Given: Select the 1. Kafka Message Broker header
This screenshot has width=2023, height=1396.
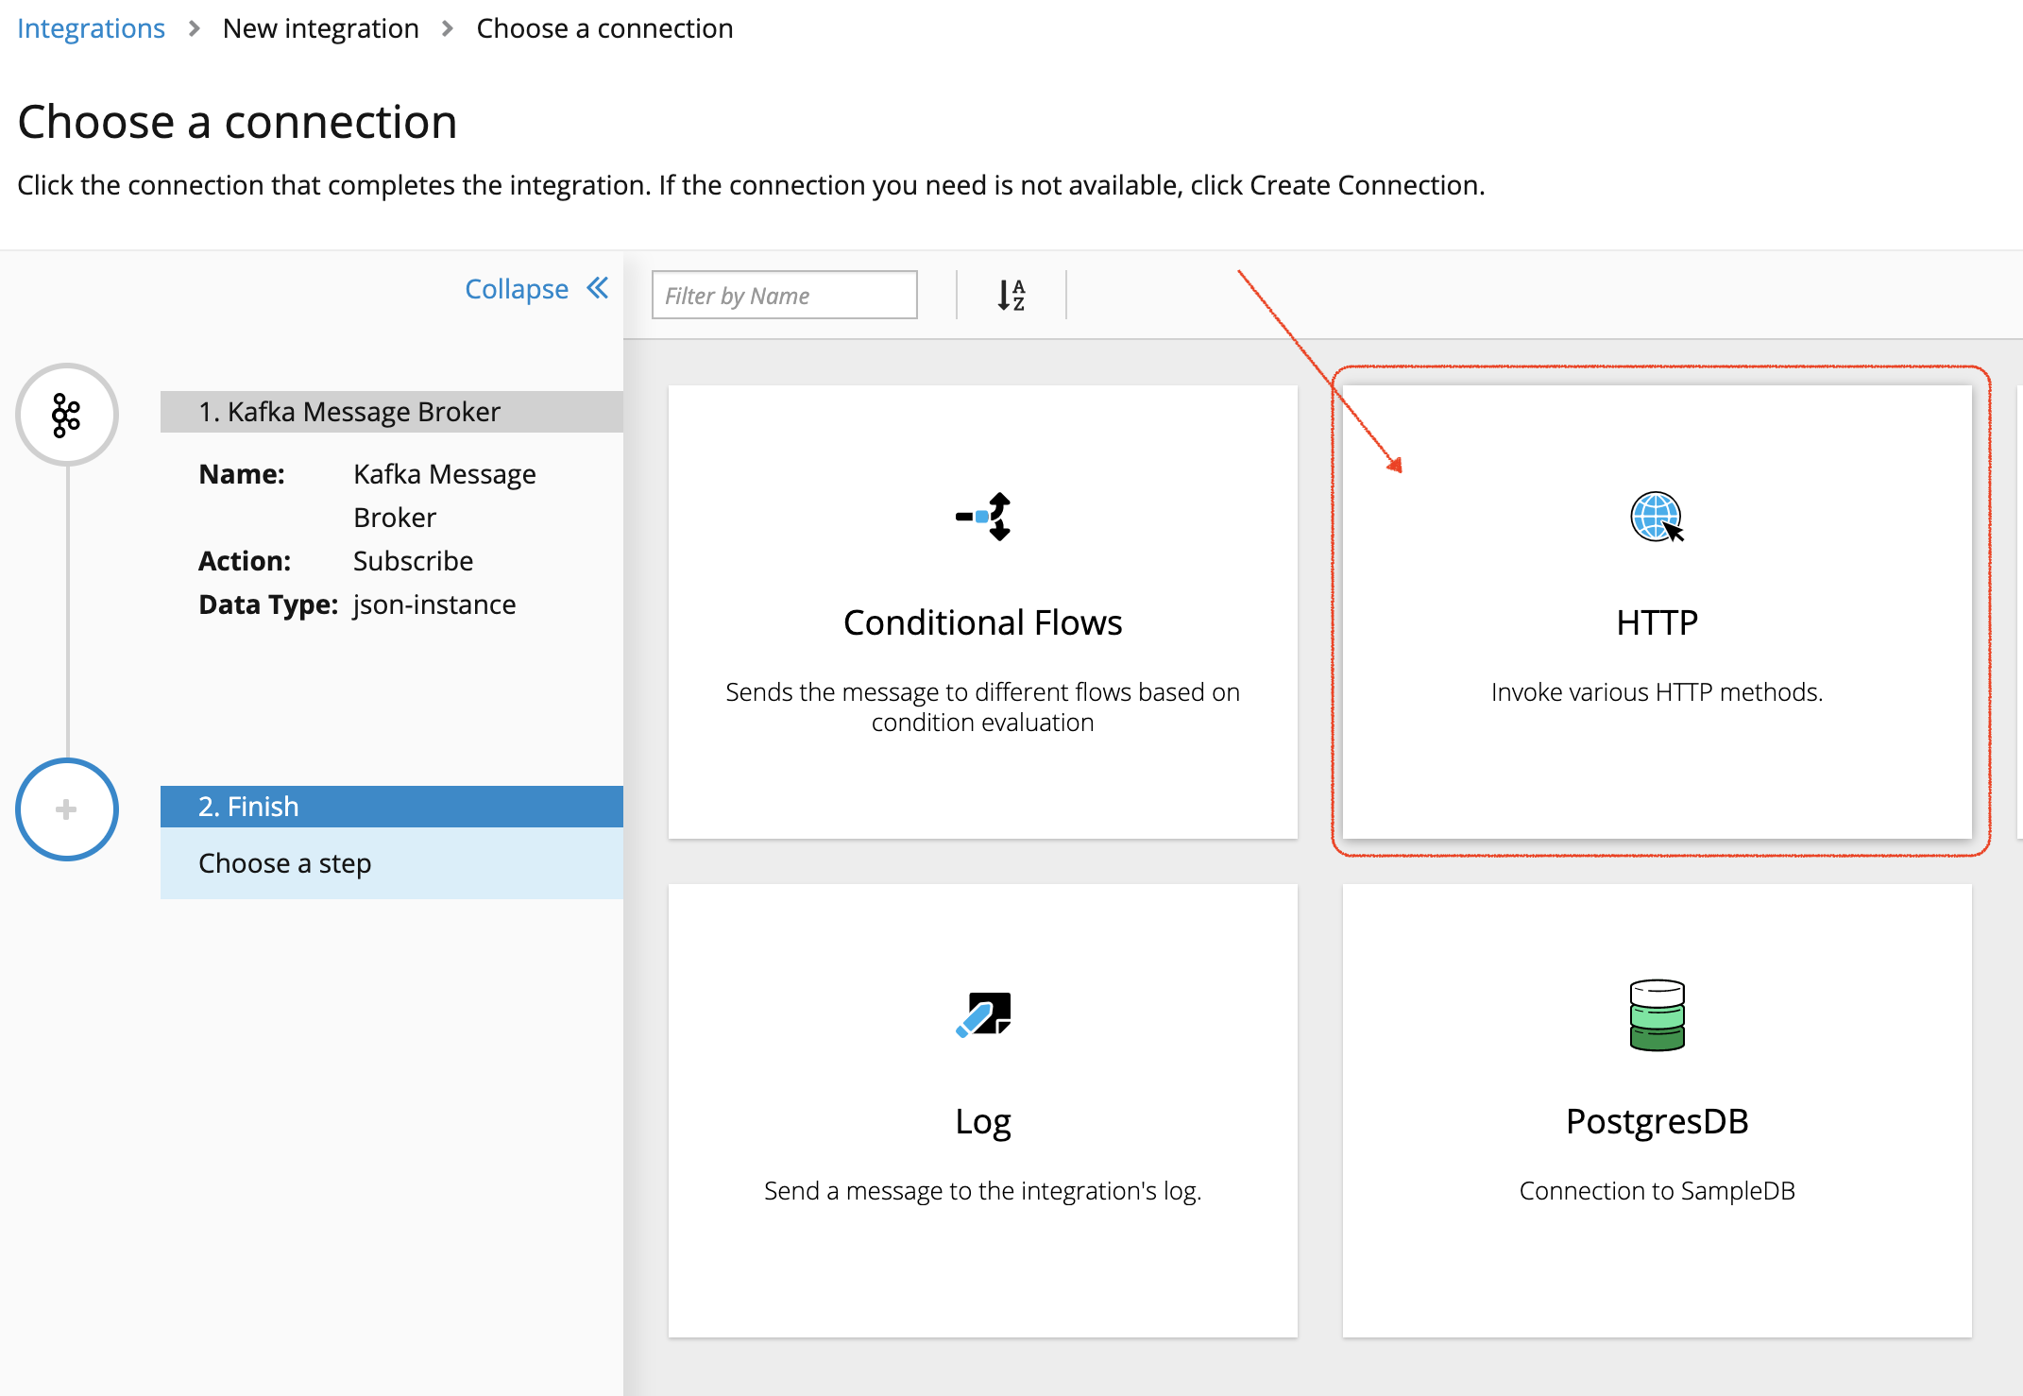Looking at the screenshot, I should pos(391,412).
